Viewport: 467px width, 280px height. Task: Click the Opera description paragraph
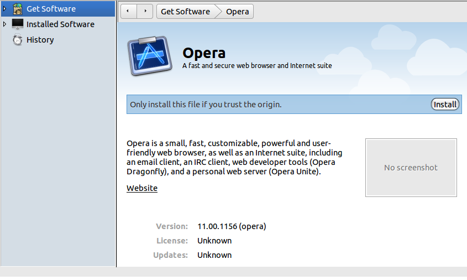234,157
